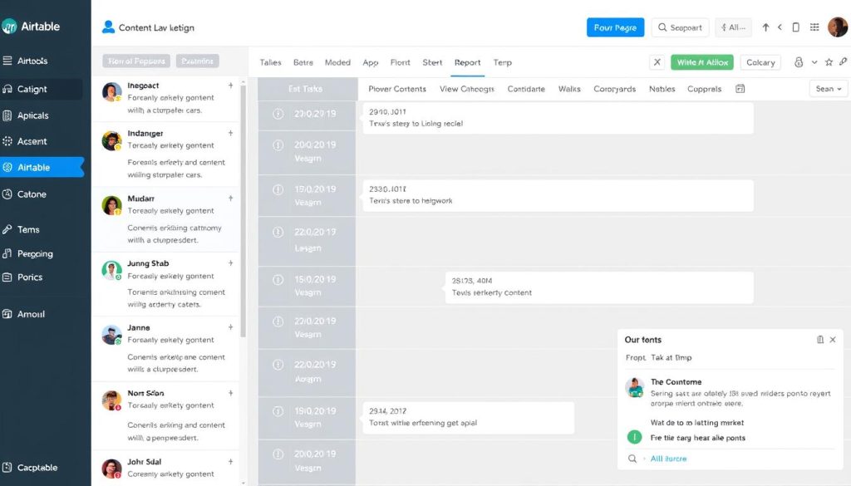Click the plus next to Janne
This screenshot has height=486, width=851.
pos(231,327)
